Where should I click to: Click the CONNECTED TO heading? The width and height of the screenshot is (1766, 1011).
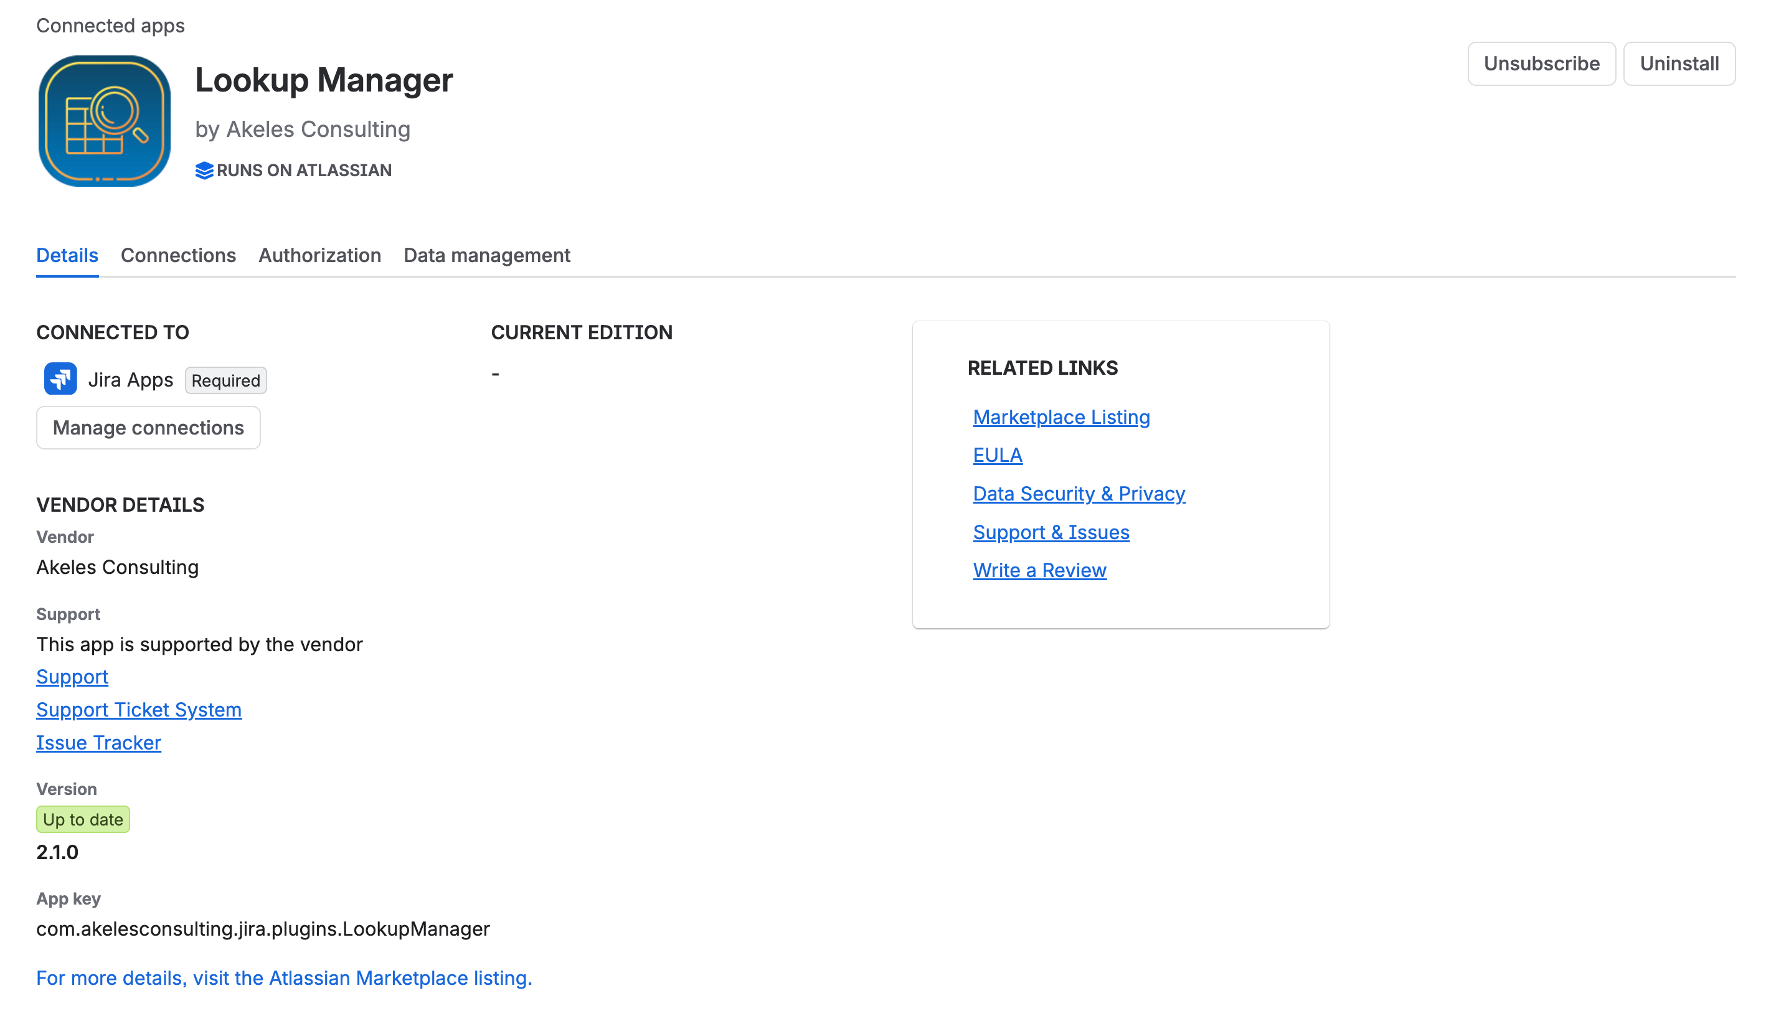(113, 332)
